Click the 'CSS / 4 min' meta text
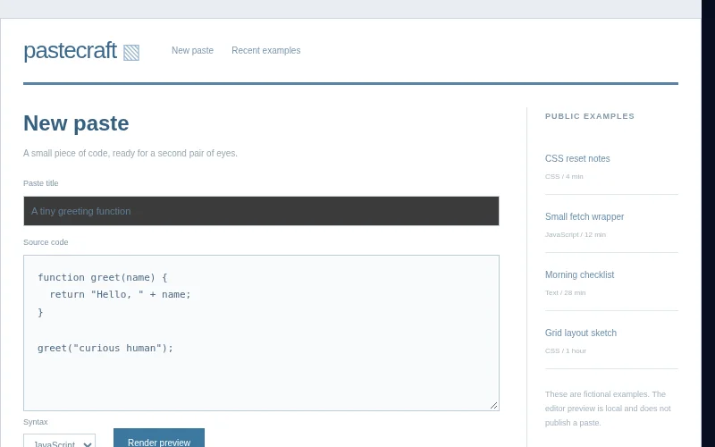This screenshot has width=715, height=447. (564, 176)
